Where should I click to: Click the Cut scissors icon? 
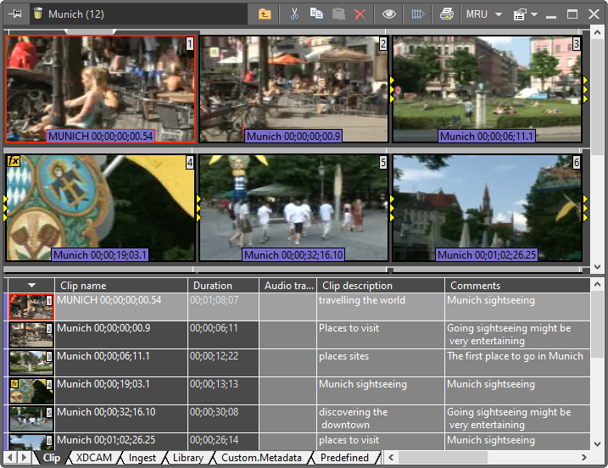pyautogui.click(x=294, y=14)
